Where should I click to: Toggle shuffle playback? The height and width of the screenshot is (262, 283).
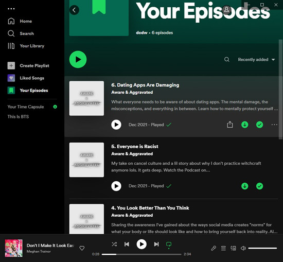pyautogui.click(x=114, y=244)
